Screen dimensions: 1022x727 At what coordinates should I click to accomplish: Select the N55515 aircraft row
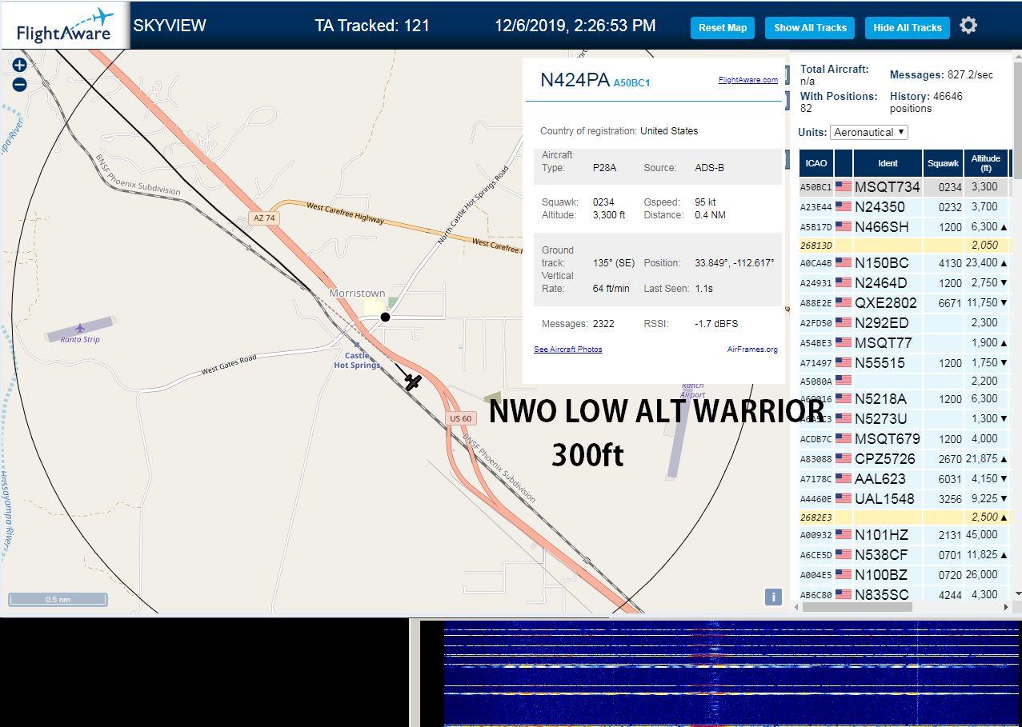pyautogui.click(x=904, y=363)
